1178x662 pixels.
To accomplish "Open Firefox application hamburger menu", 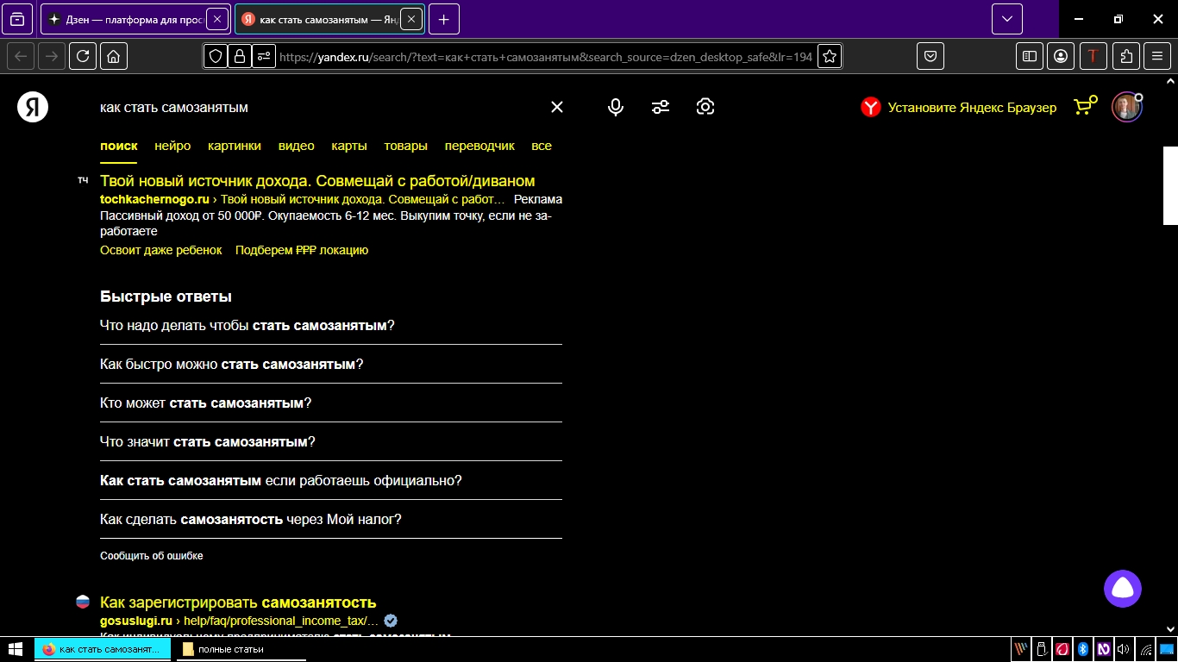I will click(1157, 56).
